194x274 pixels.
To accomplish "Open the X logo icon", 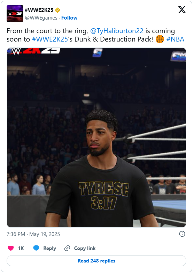I will tap(182, 9).
